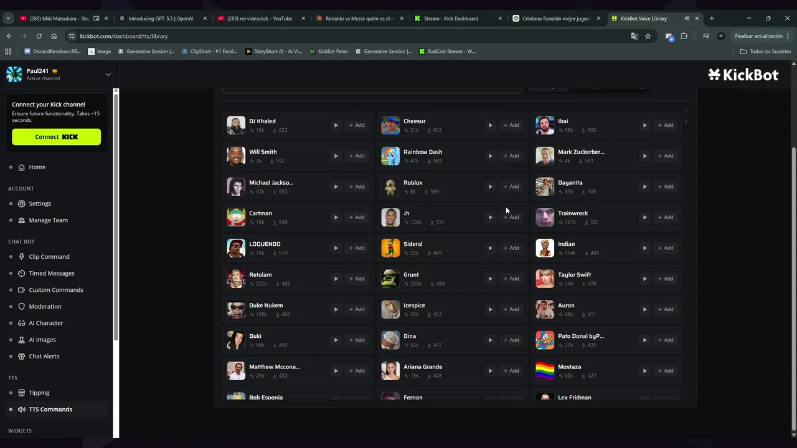Image resolution: width=797 pixels, height=448 pixels.
Task: Open the browser apps grid icon
Action: click(8, 51)
